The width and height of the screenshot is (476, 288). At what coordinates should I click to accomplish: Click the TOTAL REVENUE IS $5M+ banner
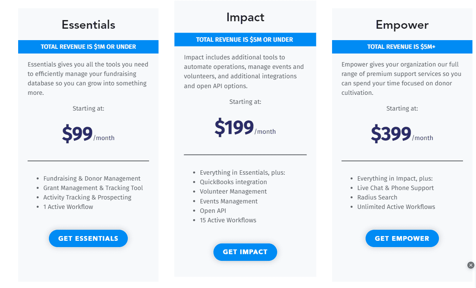click(x=402, y=46)
